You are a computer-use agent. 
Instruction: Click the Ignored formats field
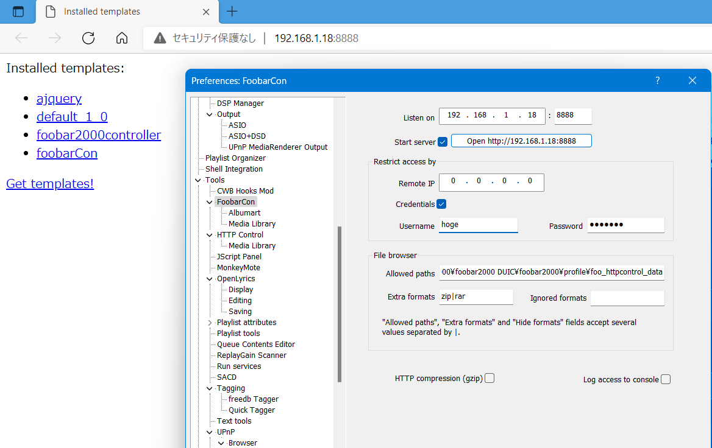point(627,298)
